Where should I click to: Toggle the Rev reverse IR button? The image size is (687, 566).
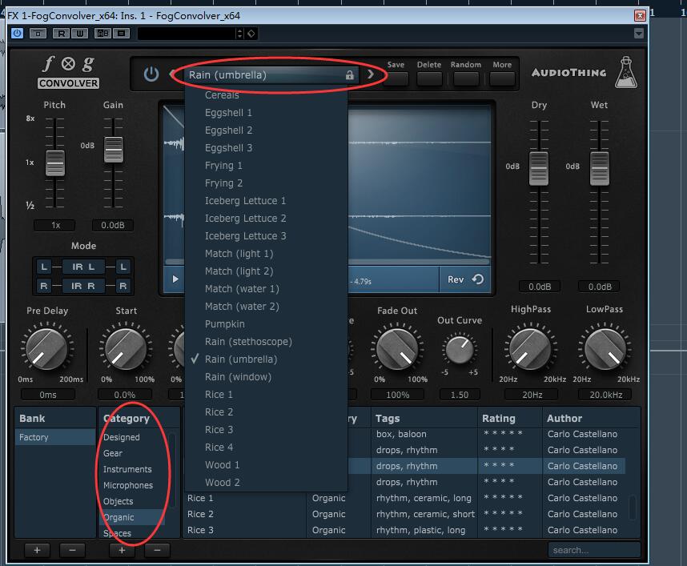point(465,279)
